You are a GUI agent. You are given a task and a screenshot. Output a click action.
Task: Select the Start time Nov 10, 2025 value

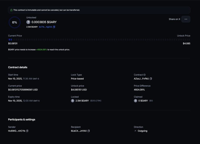(24, 79)
